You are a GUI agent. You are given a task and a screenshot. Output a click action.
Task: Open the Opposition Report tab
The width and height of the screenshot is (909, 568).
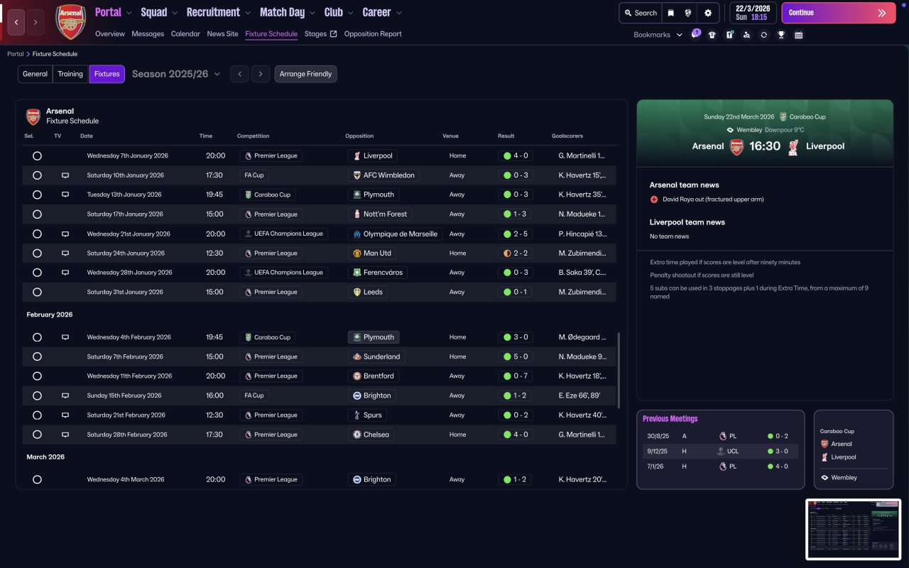click(373, 34)
